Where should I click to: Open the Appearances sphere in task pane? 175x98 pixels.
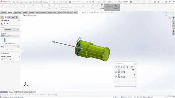pos(173,31)
